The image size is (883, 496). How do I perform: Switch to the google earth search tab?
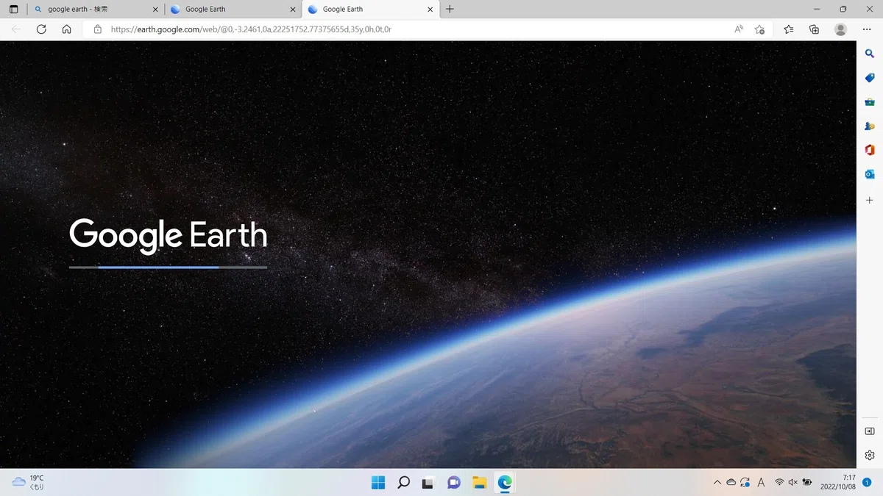(x=95, y=10)
